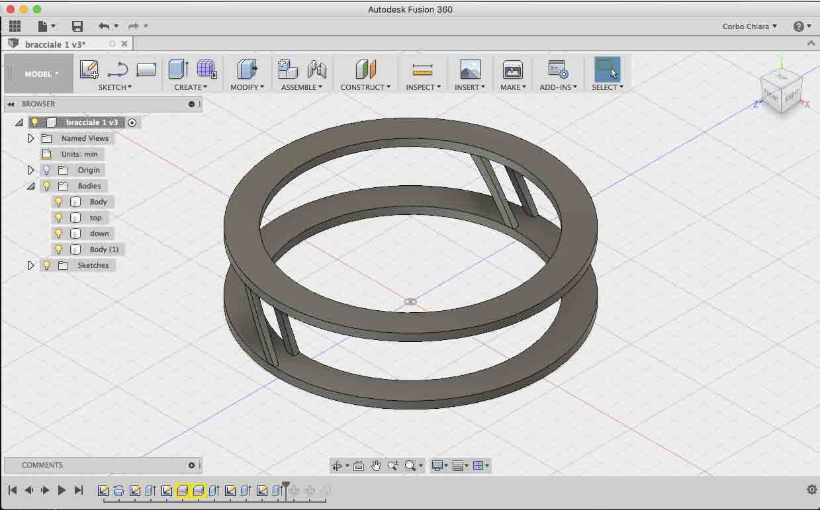This screenshot has height=510, width=820.
Task: Jump to the timeline start
Action: tap(12, 490)
